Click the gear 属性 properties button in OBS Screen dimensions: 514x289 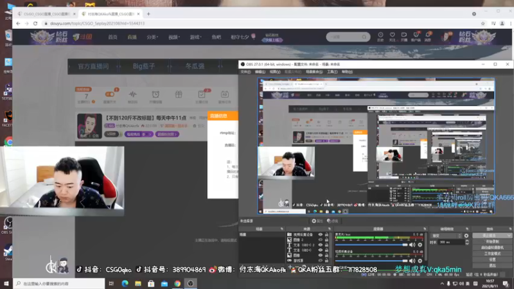[317, 221]
